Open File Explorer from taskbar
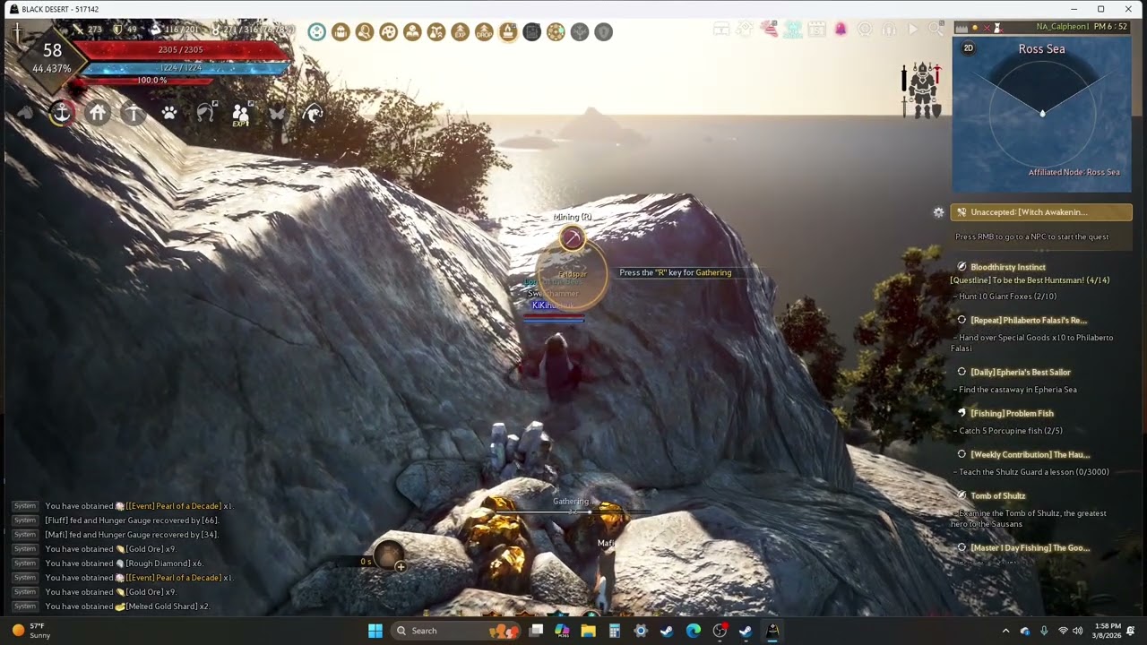Viewport: 1147px width, 645px height. click(x=588, y=631)
